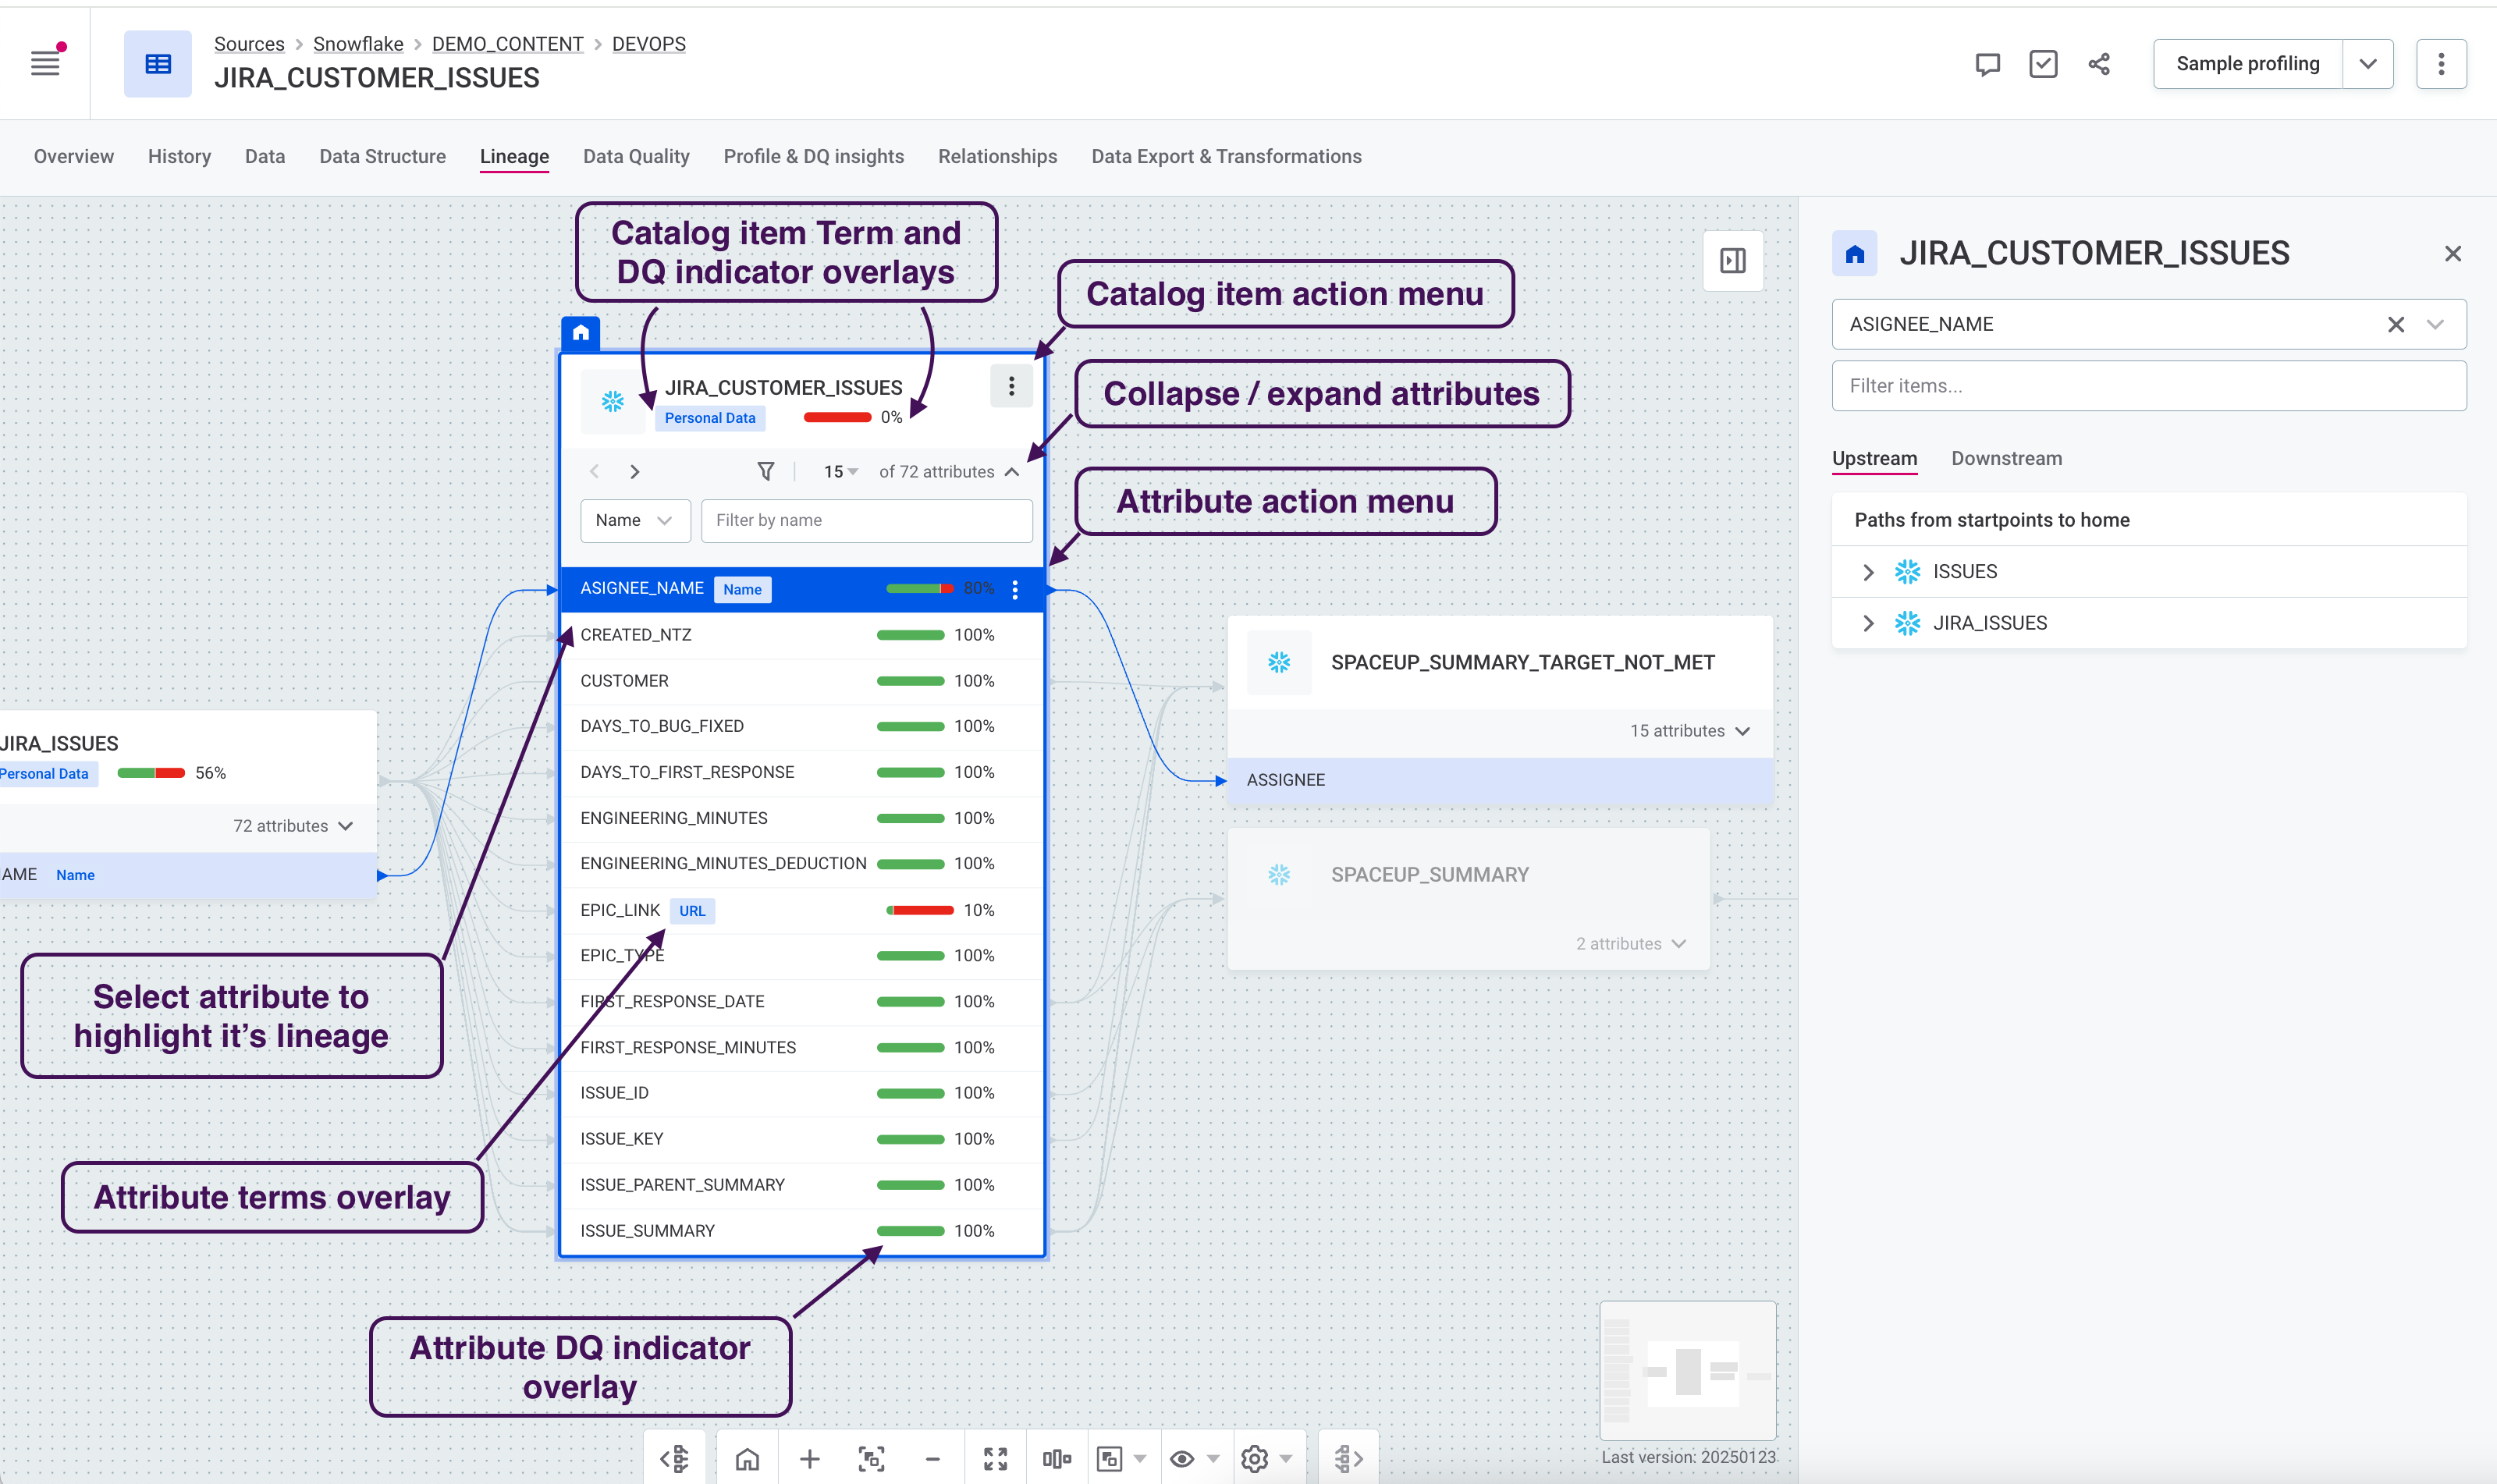Open the Sample profiling dropdown arrow
This screenshot has width=2497, height=1484.
click(x=2367, y=64)
